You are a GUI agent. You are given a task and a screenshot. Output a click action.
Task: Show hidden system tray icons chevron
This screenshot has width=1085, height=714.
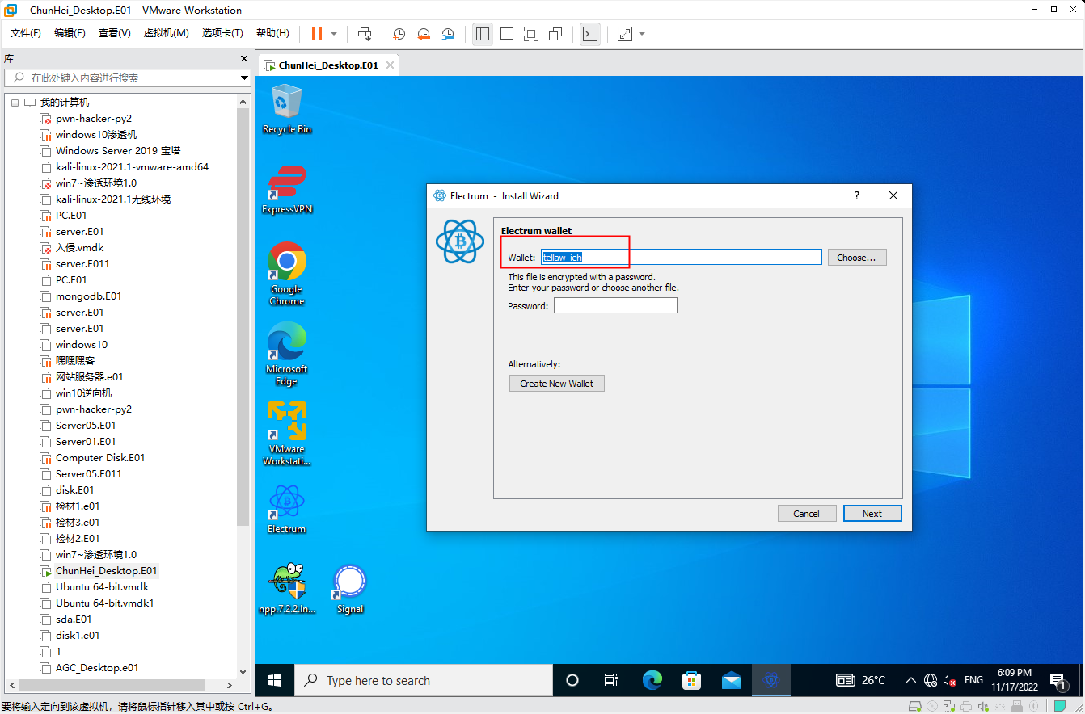(911, 680)
